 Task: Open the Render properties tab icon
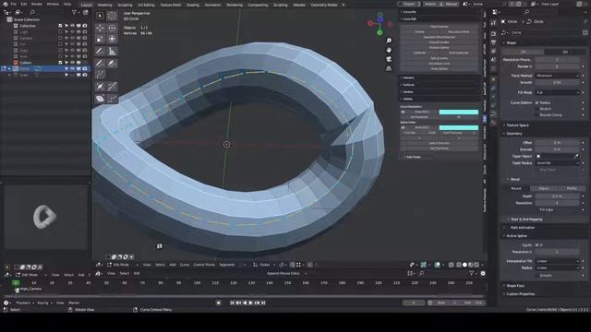pyautogui.click(x=493, y=34)
